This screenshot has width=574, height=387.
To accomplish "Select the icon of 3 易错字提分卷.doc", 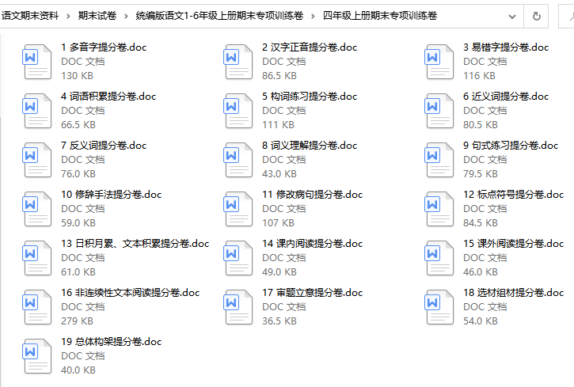I will [439, 62].
